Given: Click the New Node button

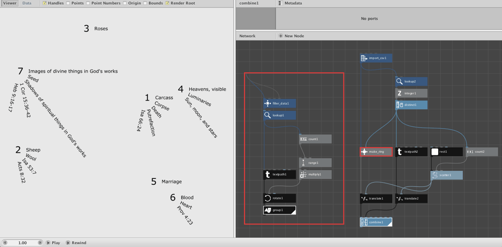Looking at the screenshot, I should pos(291,36).
